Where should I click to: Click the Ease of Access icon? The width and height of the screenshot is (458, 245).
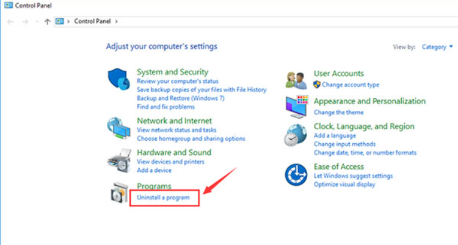pyautogui.click(x=296, y=175)
